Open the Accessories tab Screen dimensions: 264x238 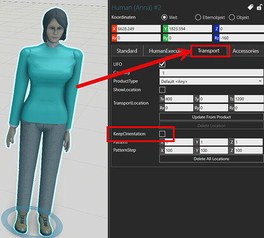click(x=246, y=51)
